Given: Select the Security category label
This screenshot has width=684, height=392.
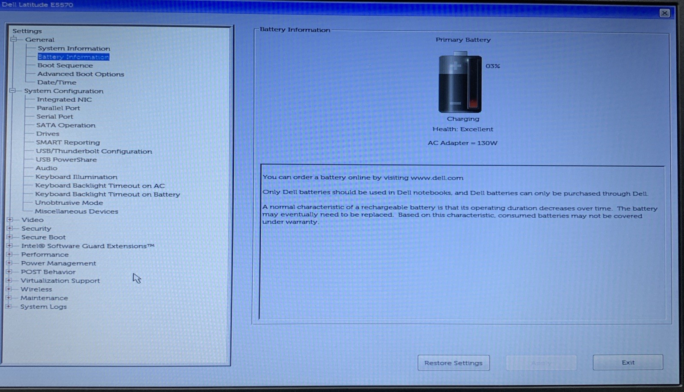Looking at the screenshot, I should coord(36,228).
